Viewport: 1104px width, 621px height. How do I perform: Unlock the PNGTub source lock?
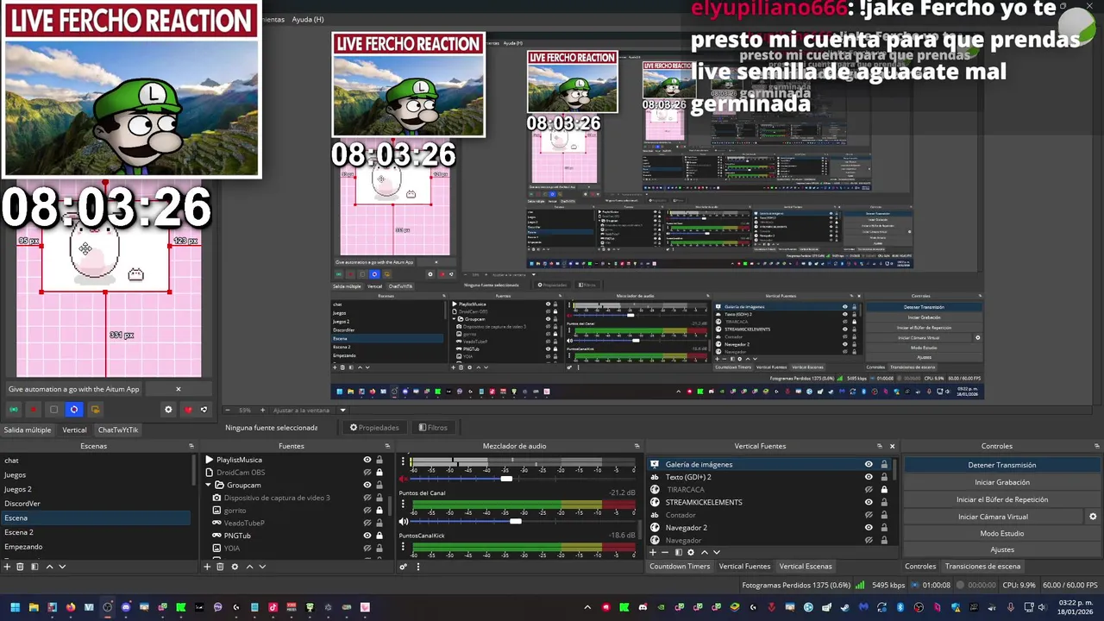[379, 536]
